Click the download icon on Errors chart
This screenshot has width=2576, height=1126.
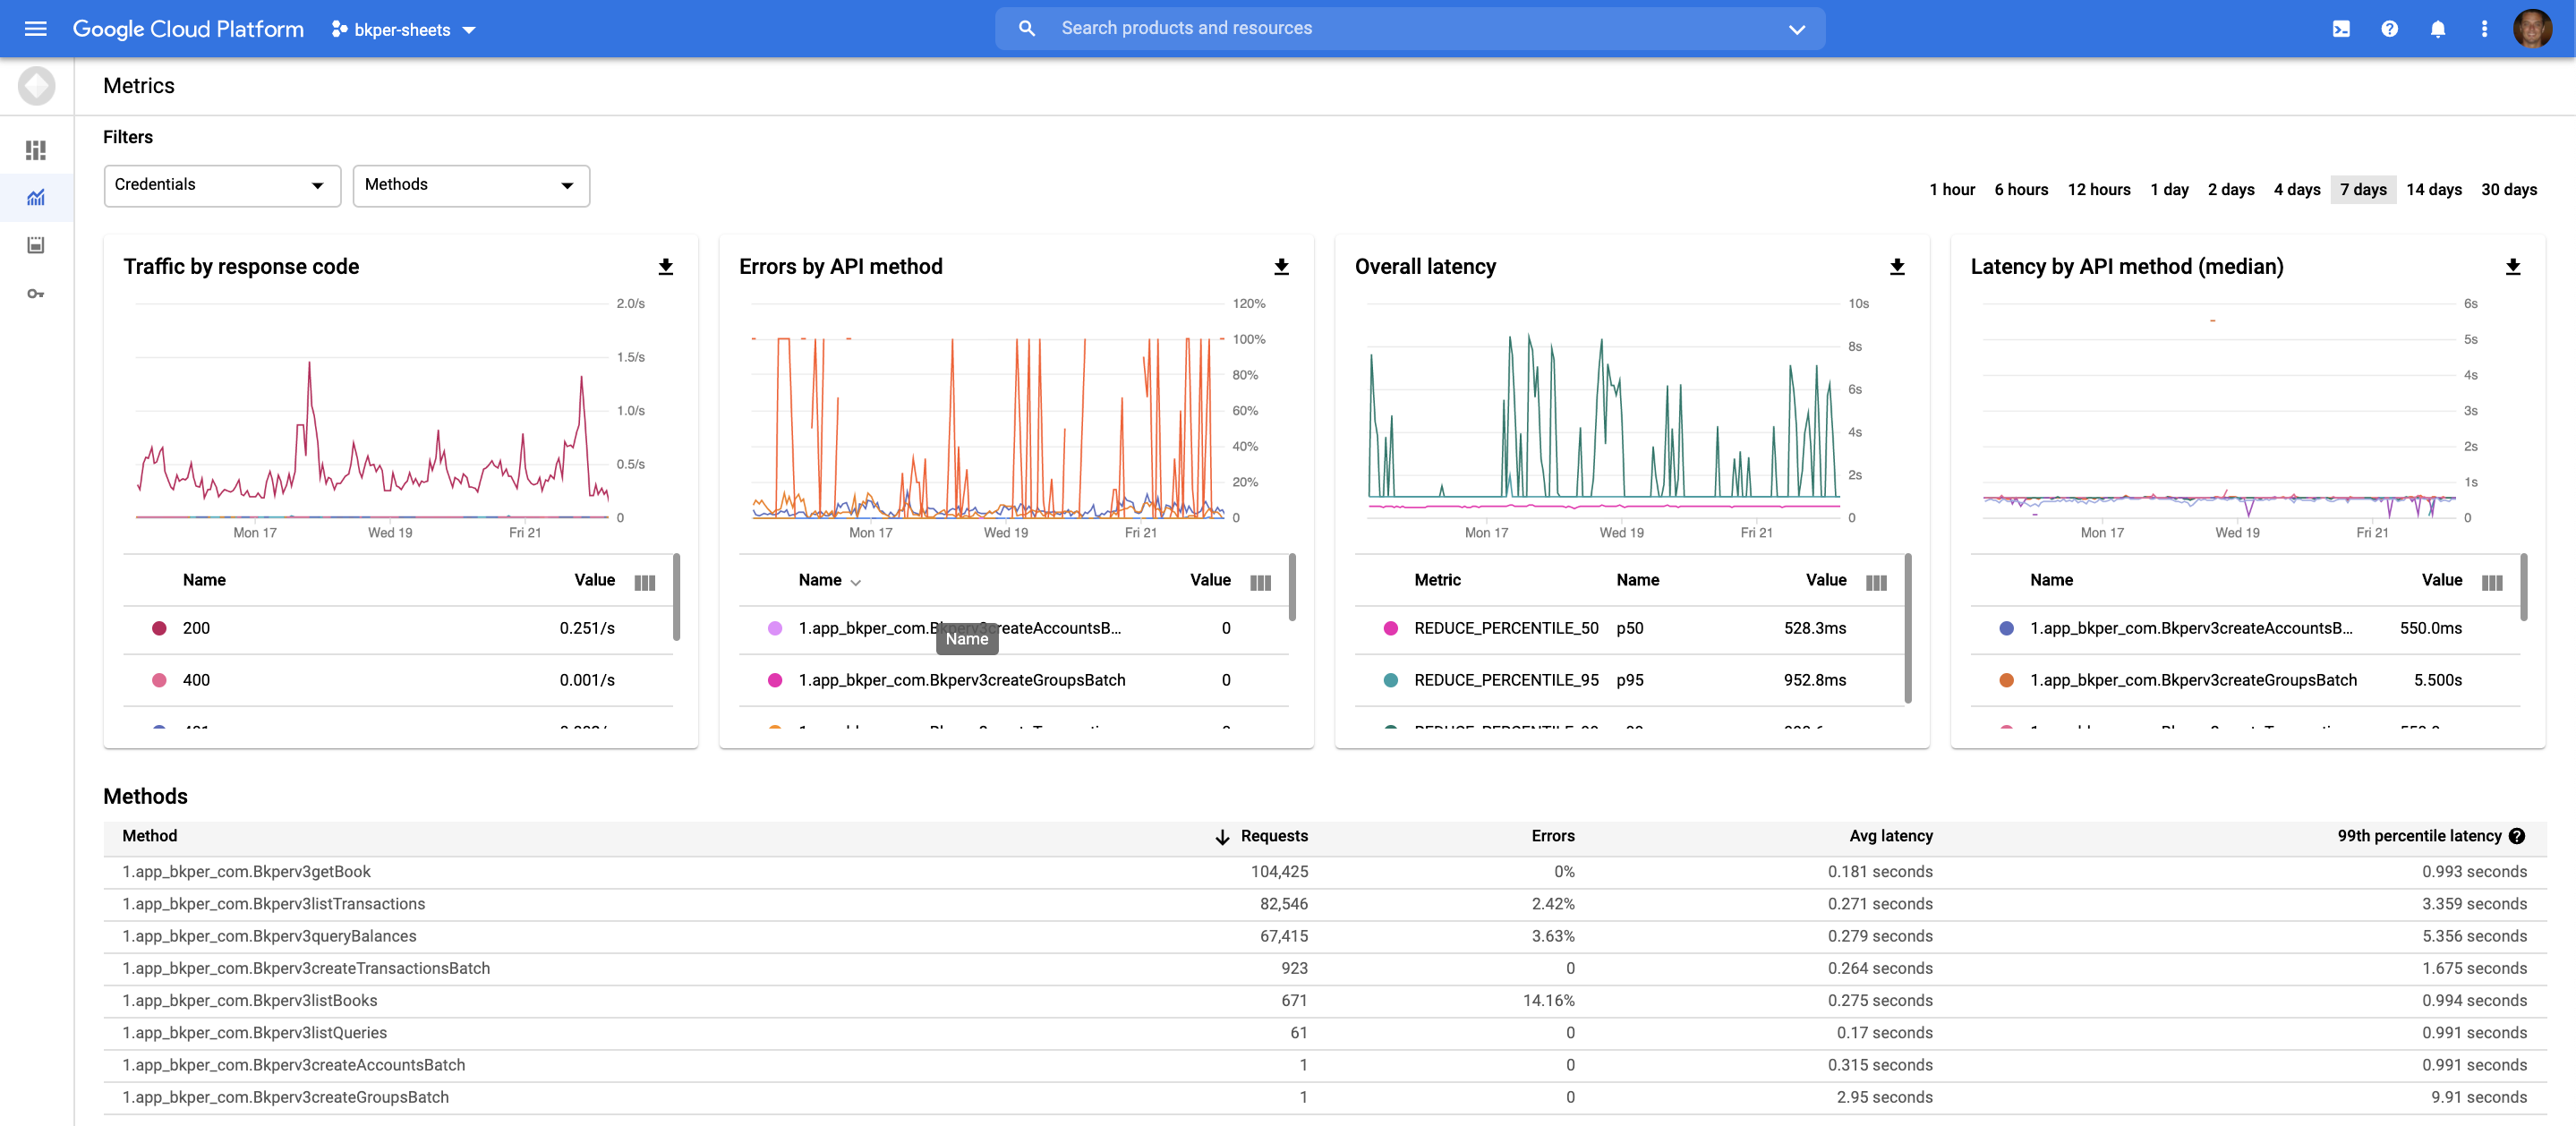[x=1282, y=267]
